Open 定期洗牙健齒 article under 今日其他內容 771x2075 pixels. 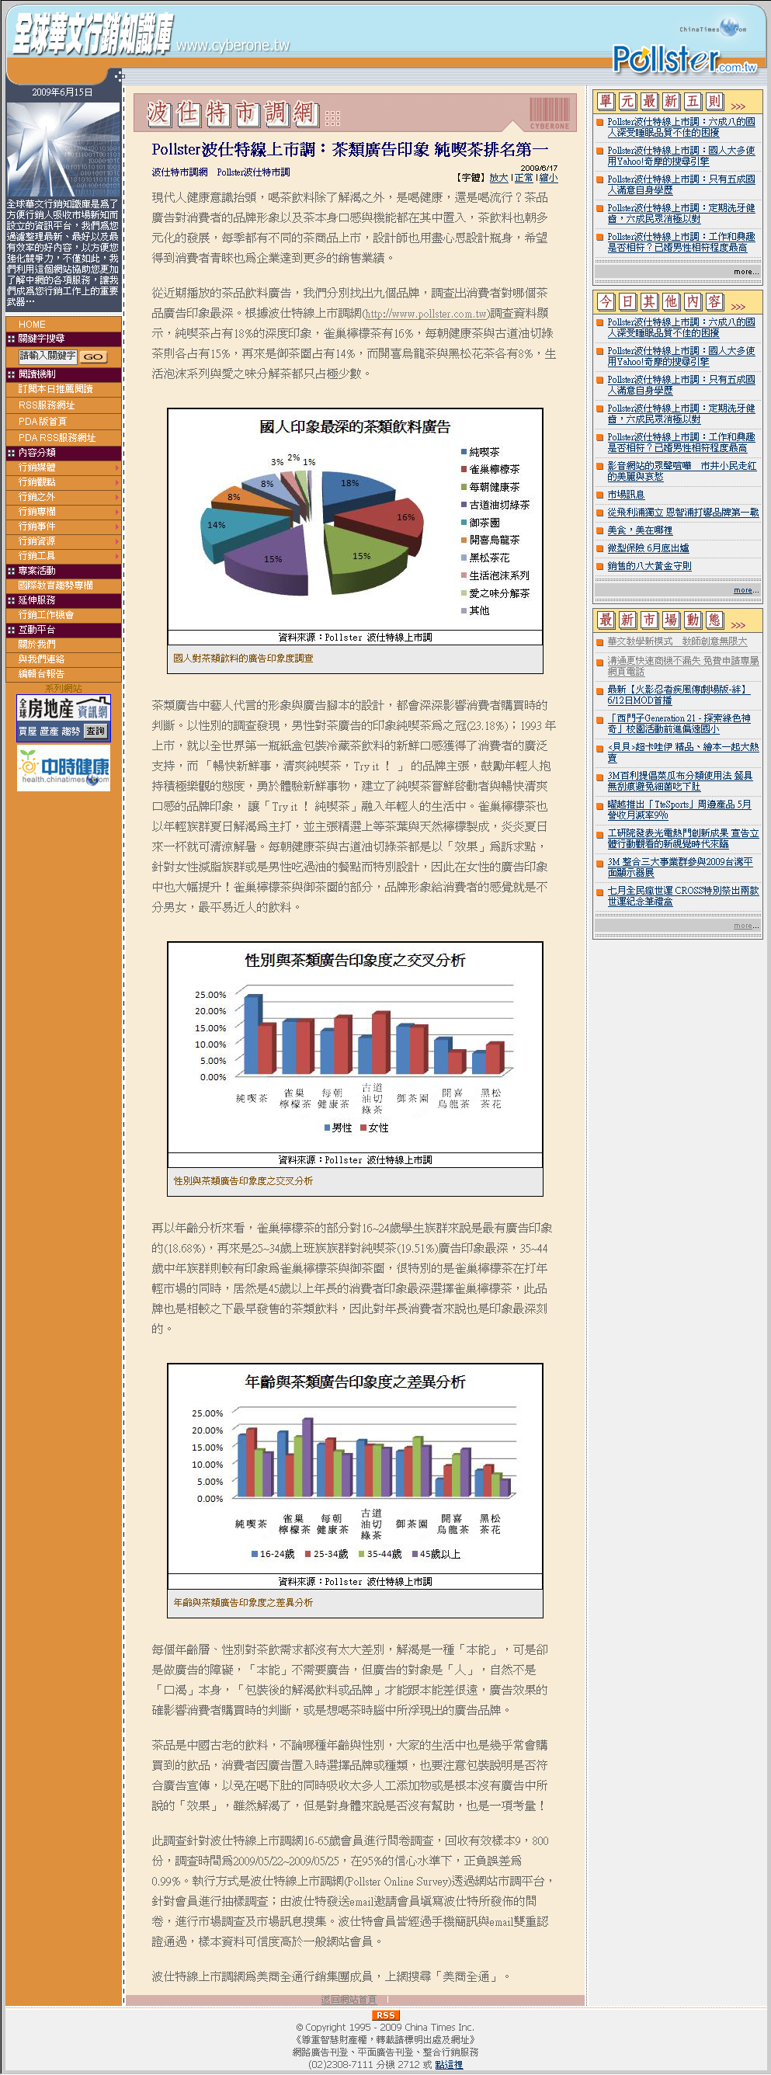[x=682, y=414]
